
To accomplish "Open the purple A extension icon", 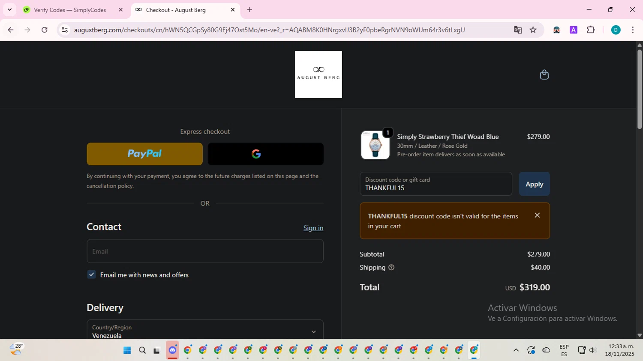I will pyautogui.click(x=574, y=30).
